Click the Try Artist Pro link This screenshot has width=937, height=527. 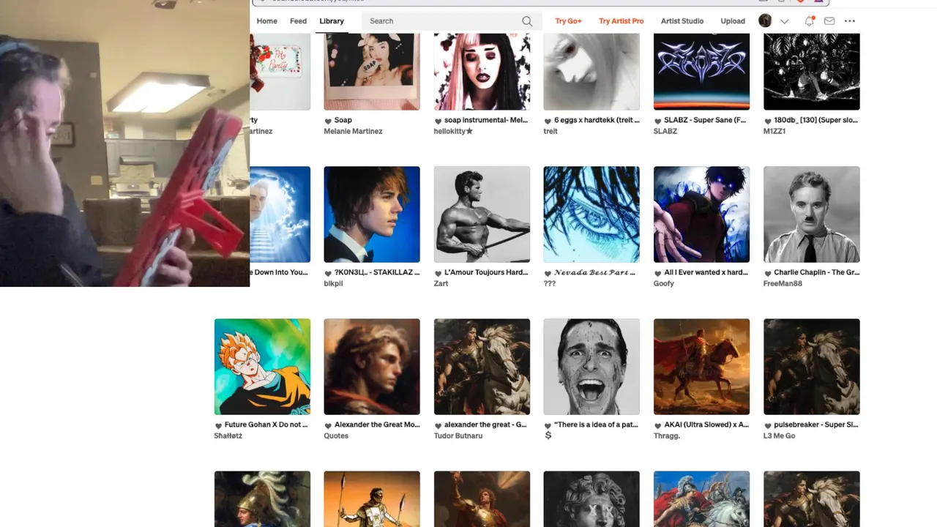point(621,21)
